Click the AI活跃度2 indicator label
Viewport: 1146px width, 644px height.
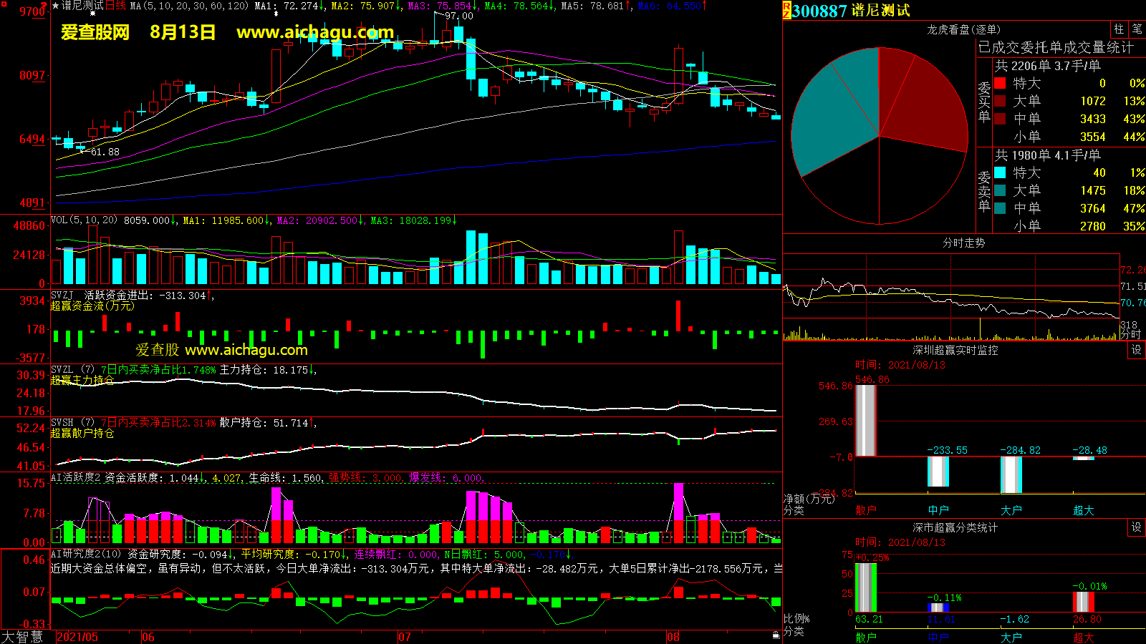click(x=75, y=477)
